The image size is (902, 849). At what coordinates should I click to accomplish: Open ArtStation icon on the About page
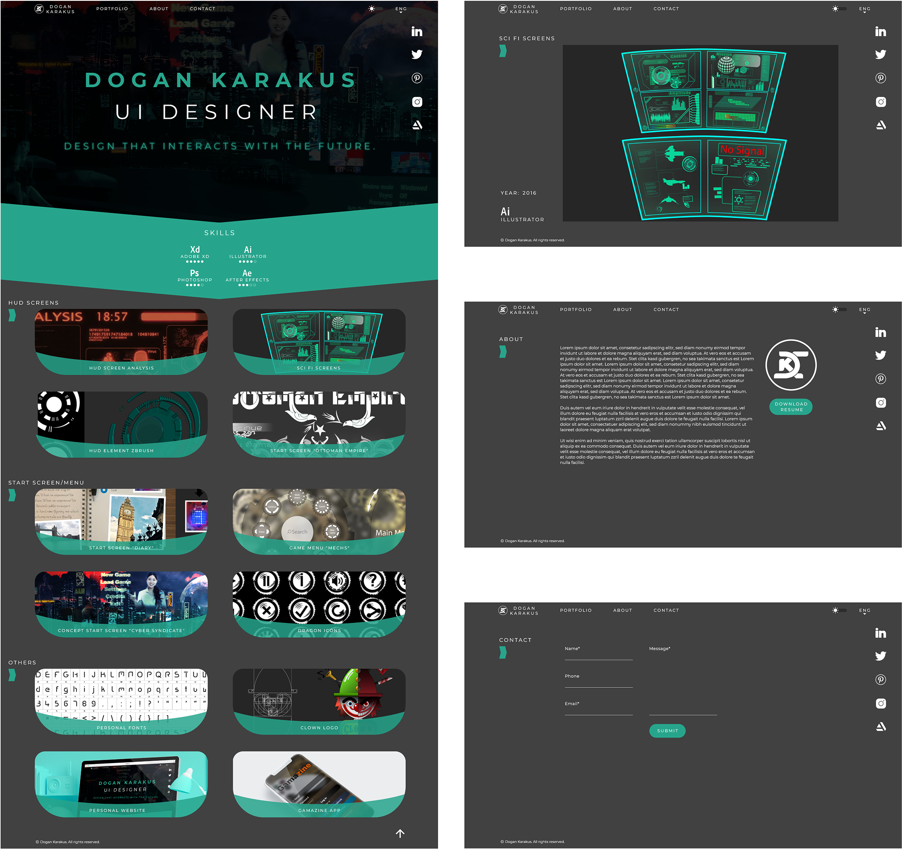(881, 426)
